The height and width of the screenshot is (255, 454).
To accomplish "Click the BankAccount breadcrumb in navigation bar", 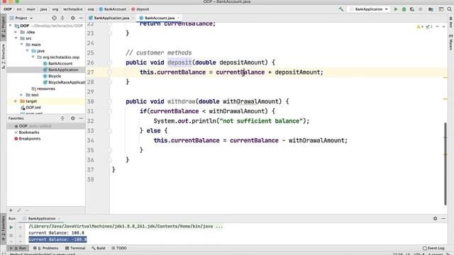I will coord(113,9).
